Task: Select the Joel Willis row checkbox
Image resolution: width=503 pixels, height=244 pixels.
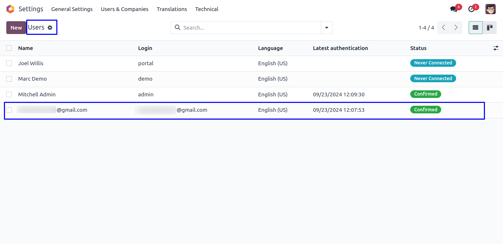Action: point(9,63)
